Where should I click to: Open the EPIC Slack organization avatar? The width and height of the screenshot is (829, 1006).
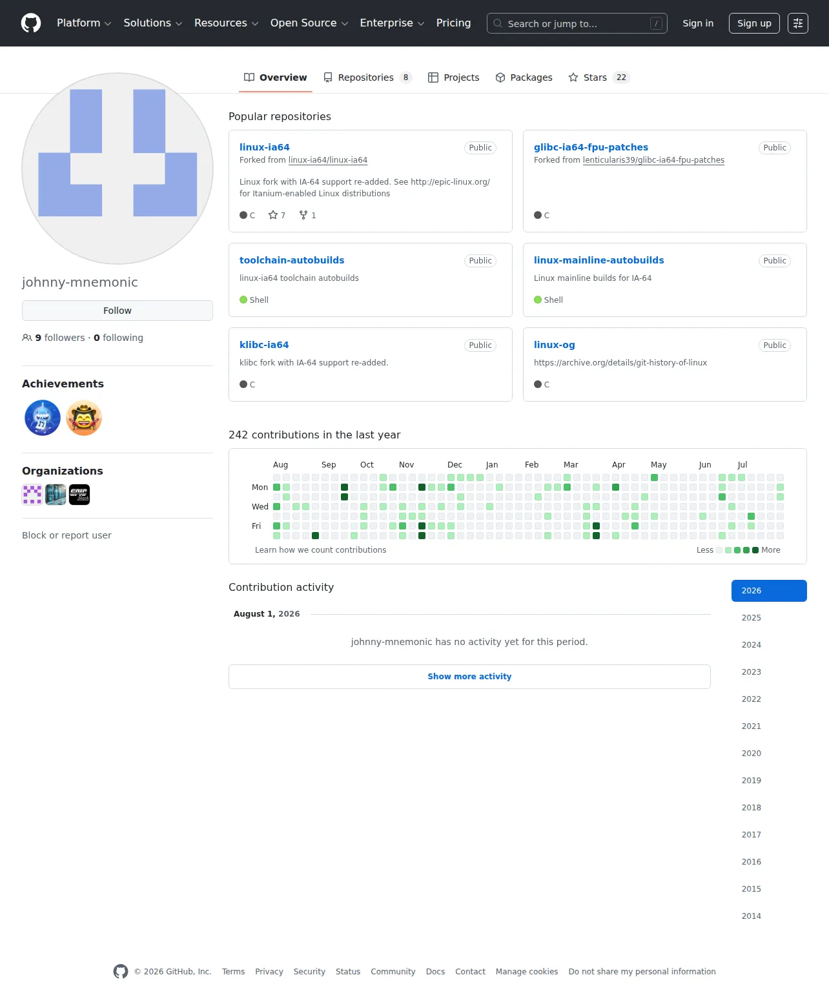click(x=79, y=495)
